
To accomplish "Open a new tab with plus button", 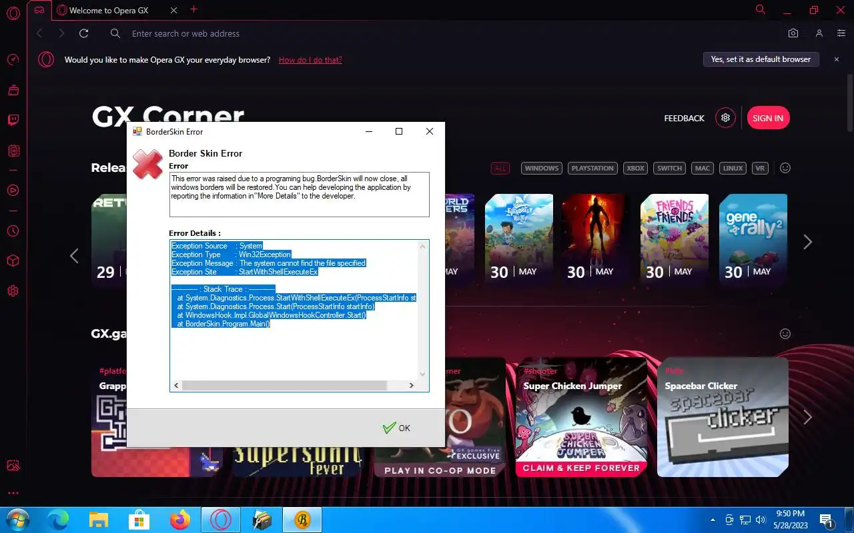I will click(194, 9).
